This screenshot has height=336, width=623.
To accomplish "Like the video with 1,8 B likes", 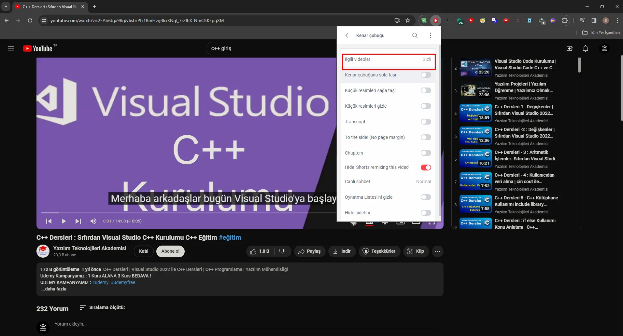I will pos(260,251).
